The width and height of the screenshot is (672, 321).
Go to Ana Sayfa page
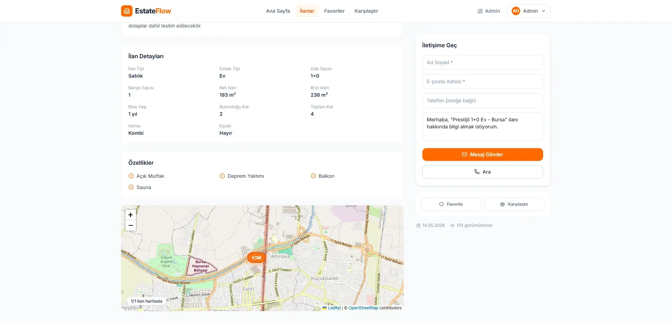278,11
